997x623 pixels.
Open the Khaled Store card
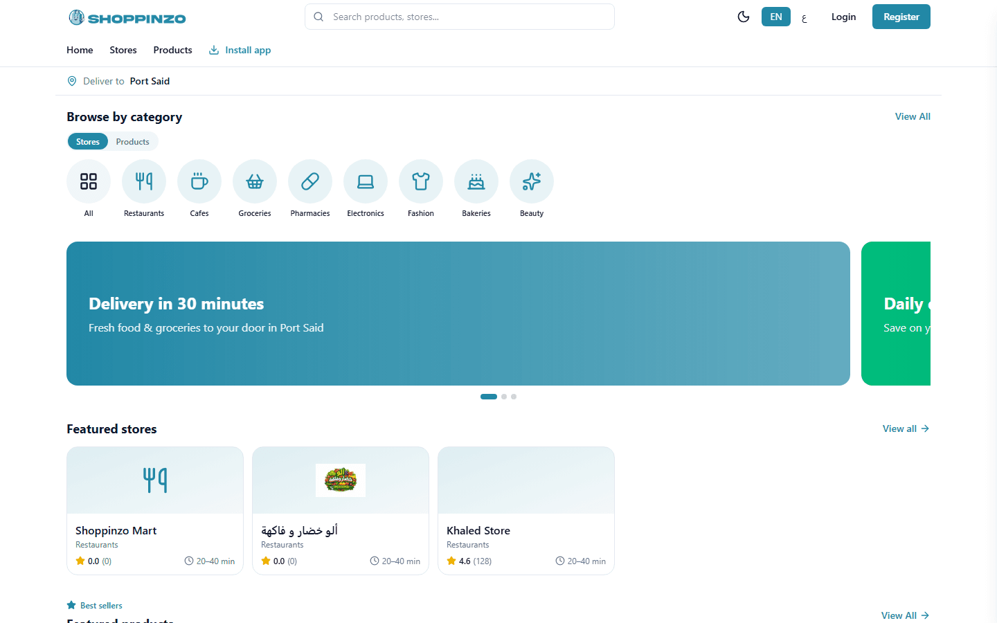click(526, 511)
